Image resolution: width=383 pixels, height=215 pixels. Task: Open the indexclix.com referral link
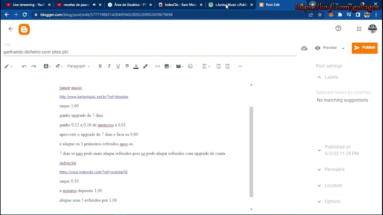[93, 172]
